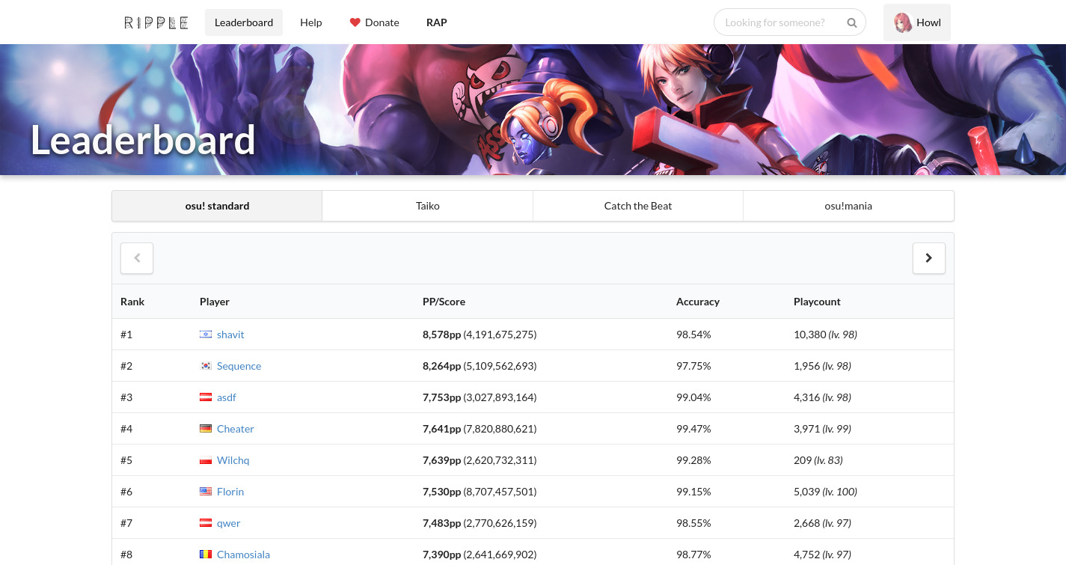The height and width of the screenshot is (565, 1066).
Task: Click the 7,530pp score value
Action: [x=441, y=492]
